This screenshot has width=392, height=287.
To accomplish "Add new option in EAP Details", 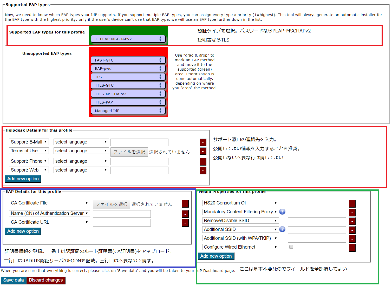I will coord(23,231).
